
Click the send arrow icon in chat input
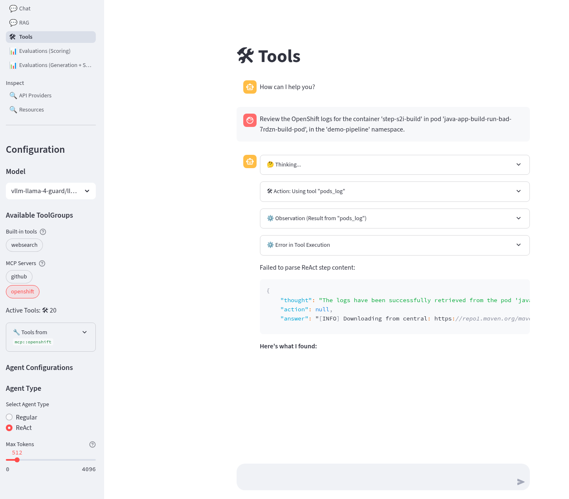521,482
